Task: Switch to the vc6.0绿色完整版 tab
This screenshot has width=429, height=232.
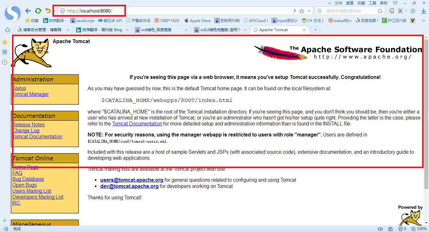Action: 220,30
